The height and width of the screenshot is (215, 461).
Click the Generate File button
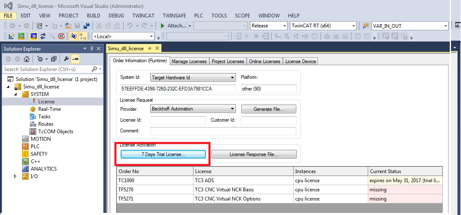(269, 109)
